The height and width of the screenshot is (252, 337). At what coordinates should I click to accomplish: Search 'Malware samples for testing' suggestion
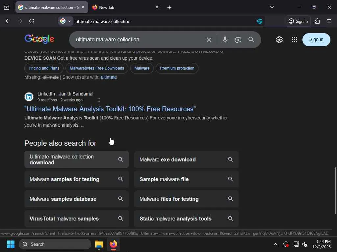pyautogui.click(x=76, y=179)
